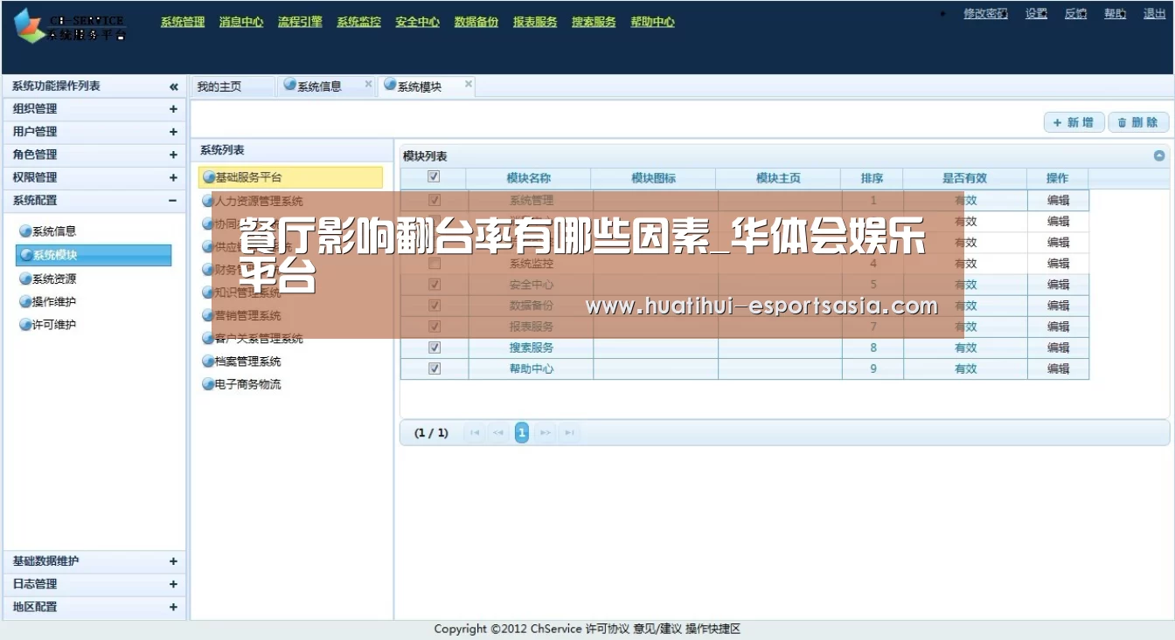Go to the previous page in the pager
The width and height of the screenshot is (1175, 640).
coord(498,432)
